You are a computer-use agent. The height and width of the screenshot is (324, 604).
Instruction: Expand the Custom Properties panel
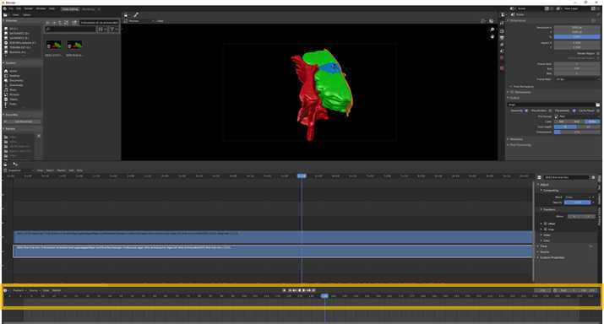pos(552,257)
